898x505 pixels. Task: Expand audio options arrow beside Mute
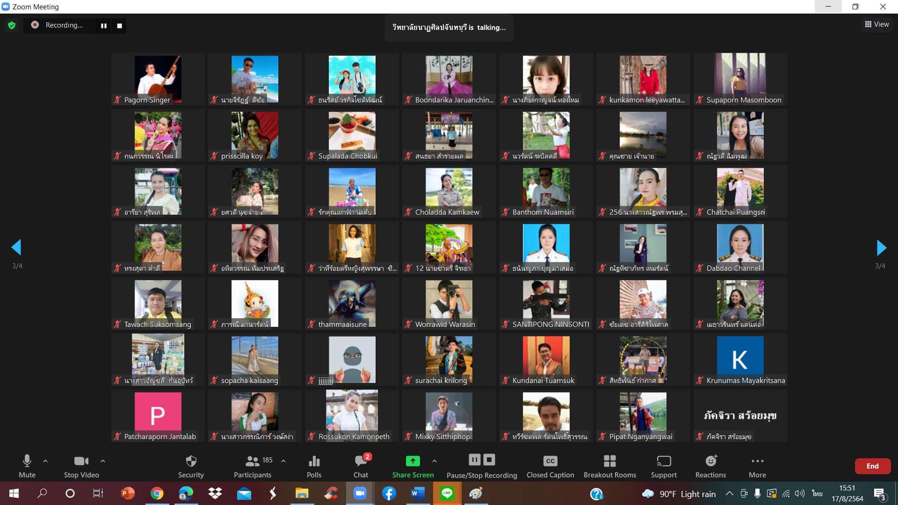pos(45,461)
